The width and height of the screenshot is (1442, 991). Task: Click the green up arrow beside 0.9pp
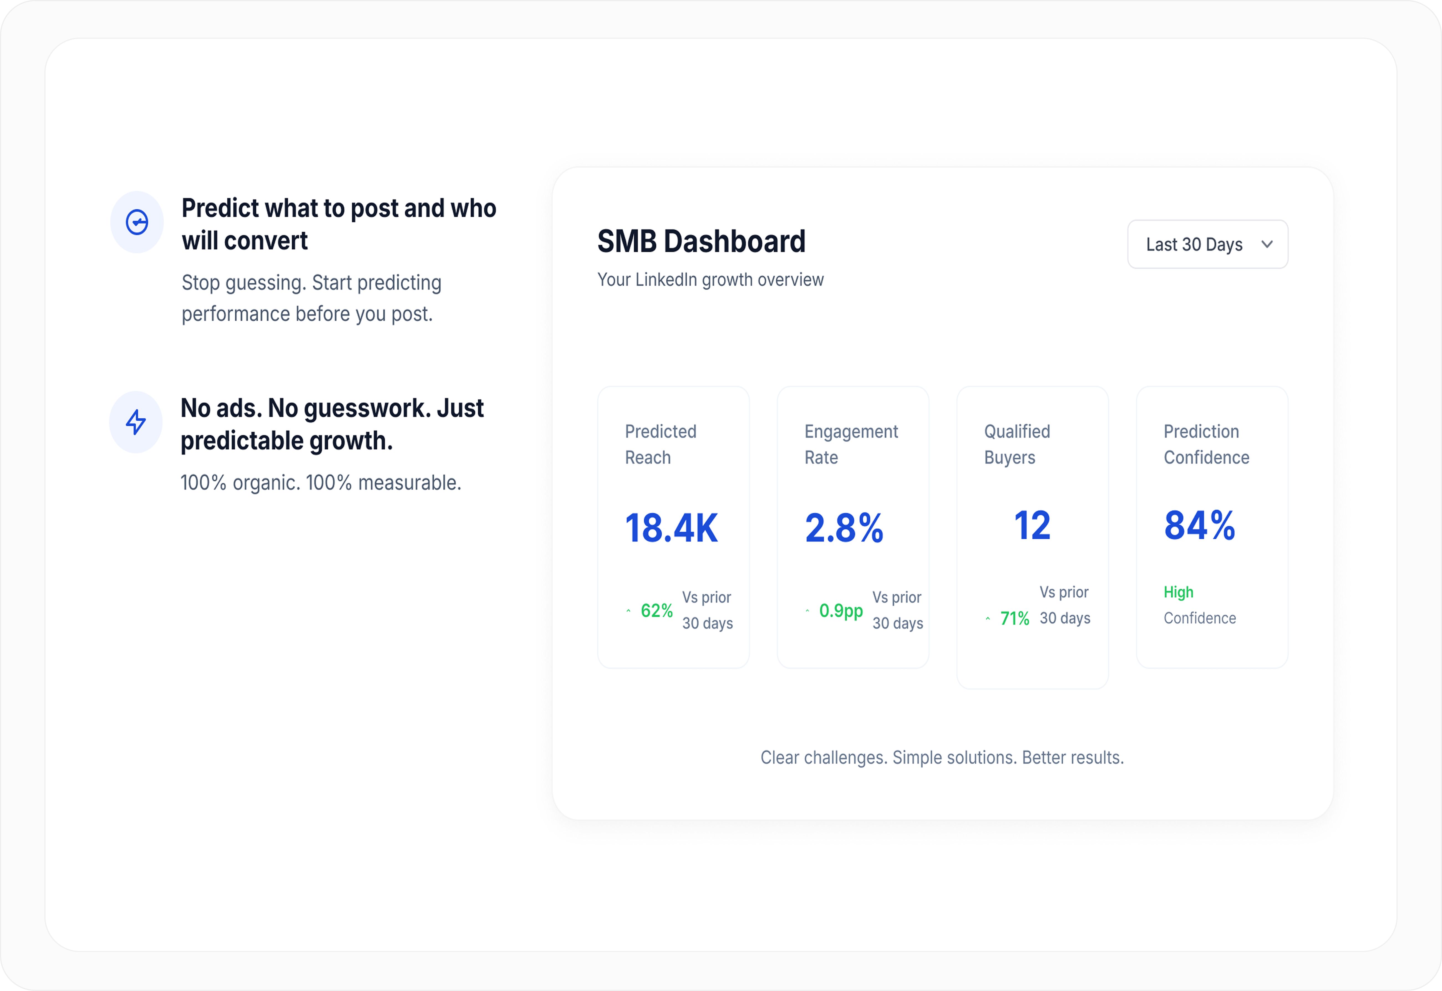point(807,611)
